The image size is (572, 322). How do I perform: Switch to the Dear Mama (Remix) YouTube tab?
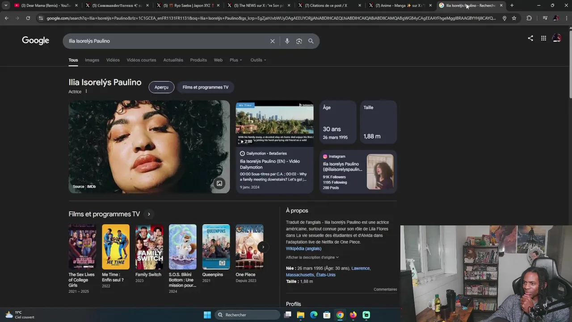tap(46, 5)
